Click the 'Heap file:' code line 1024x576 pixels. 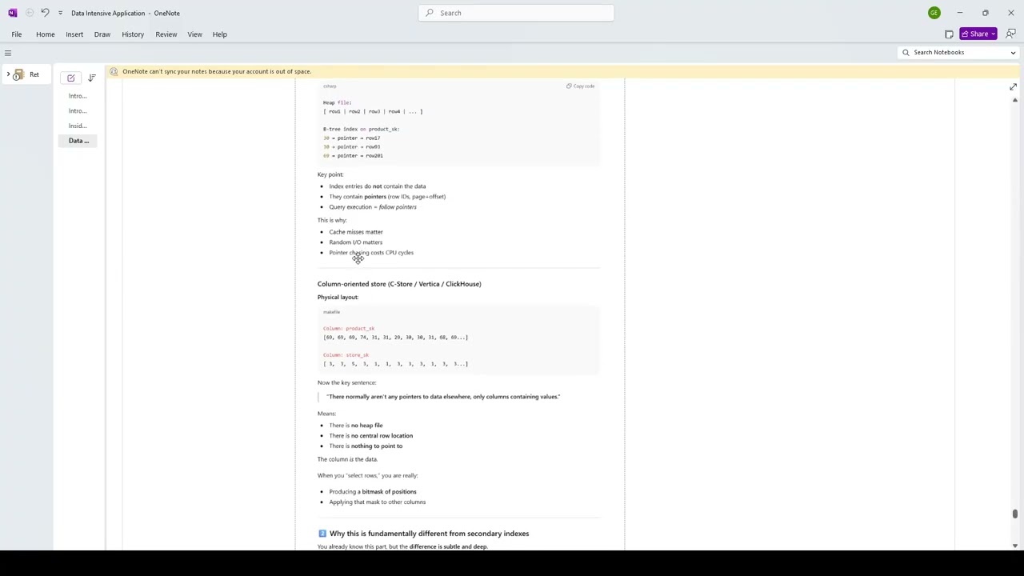[x=338, y=103]
